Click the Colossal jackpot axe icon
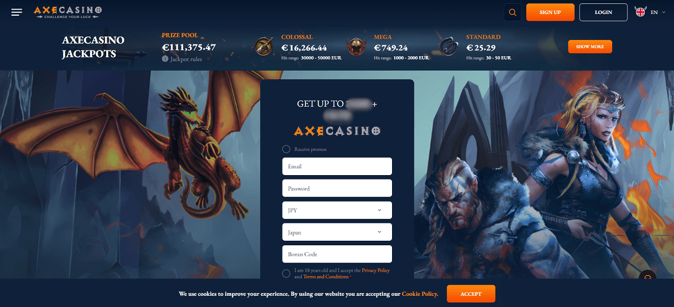The height and width of the screenshot is (307, 674). click(263, 47)
